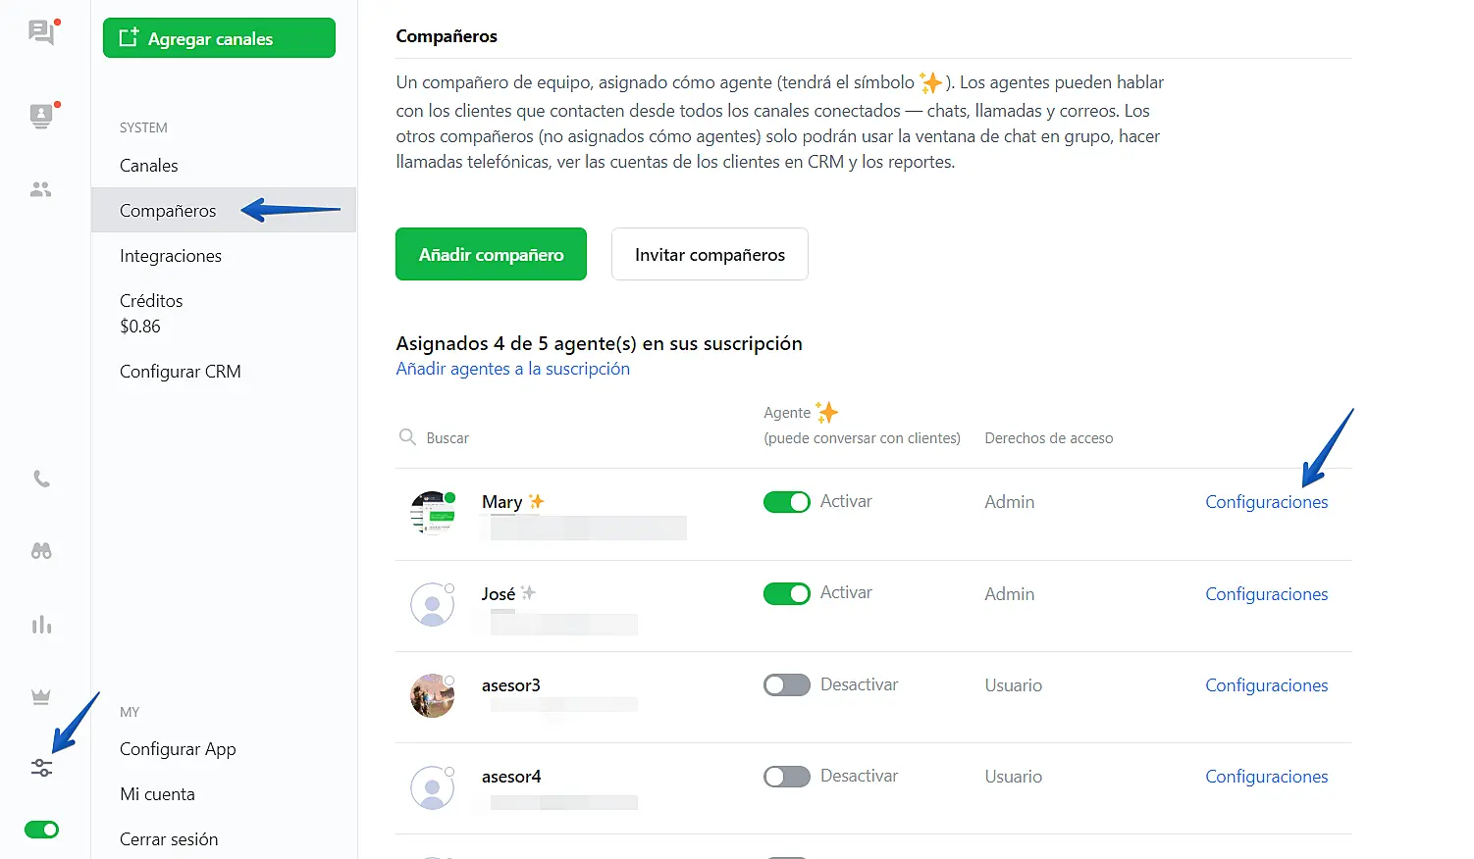Open the chats icon in left sidebar
This screenshot has height=859, width=1474.
(41, 33)
